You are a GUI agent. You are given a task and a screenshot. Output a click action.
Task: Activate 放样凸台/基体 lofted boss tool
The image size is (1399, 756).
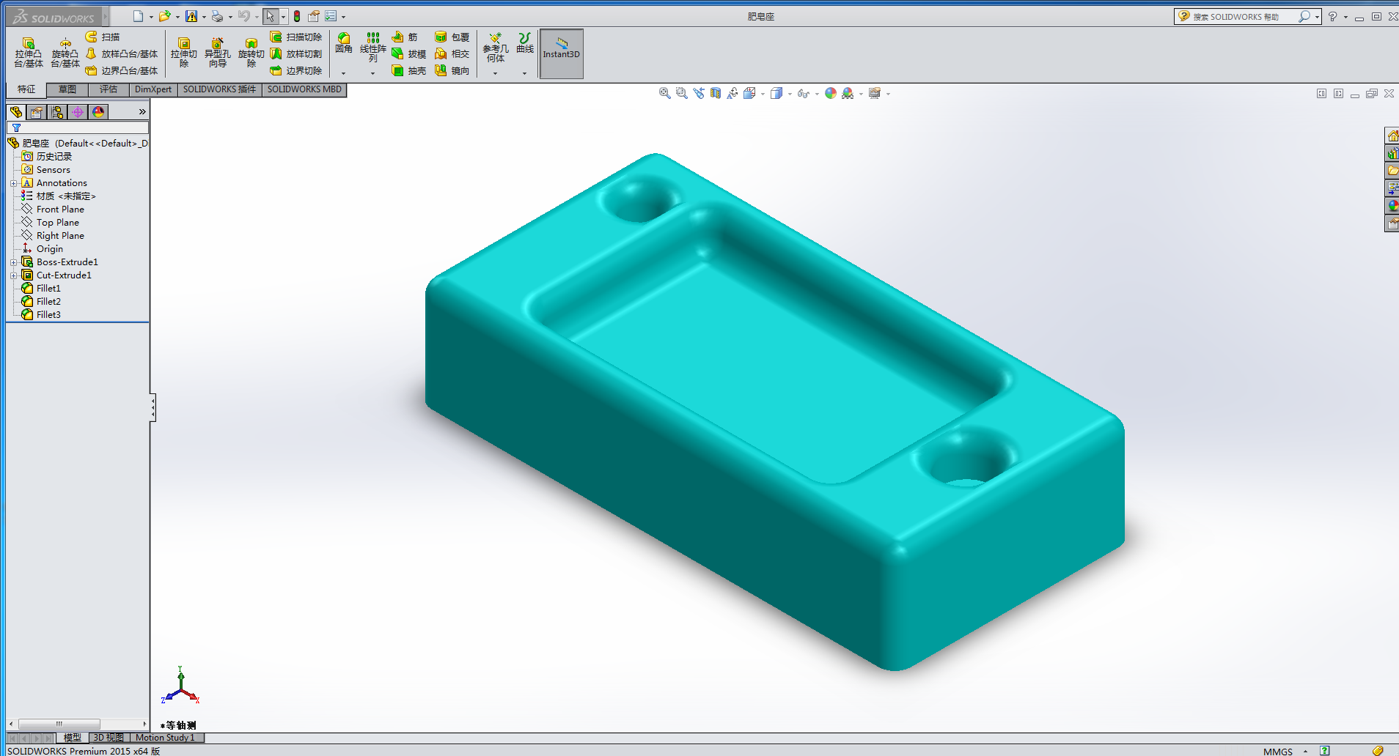pos(122,53)
